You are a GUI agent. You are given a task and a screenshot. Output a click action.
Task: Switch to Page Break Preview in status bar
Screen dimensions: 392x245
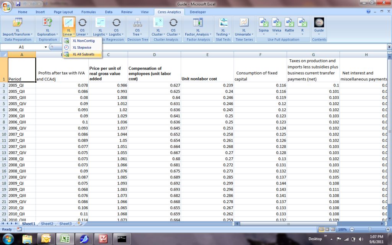click(x=333, y=229)
